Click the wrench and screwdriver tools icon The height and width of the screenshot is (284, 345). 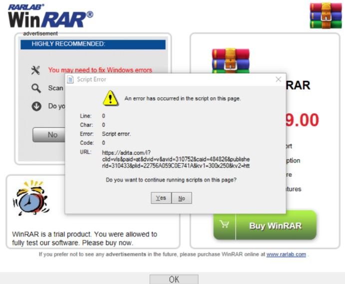35,70
